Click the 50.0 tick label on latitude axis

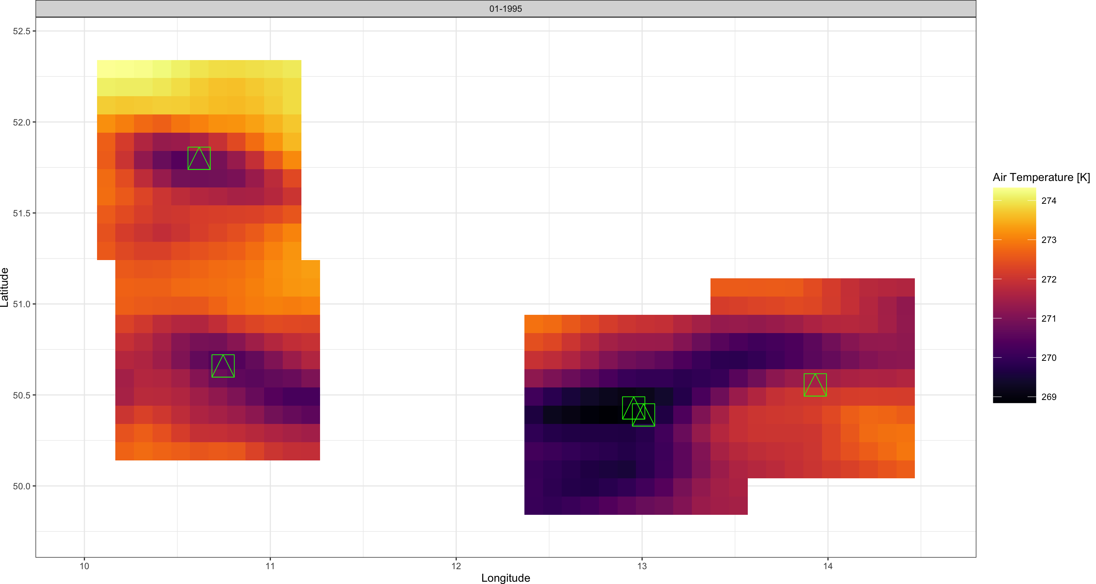tap(21, 486)
